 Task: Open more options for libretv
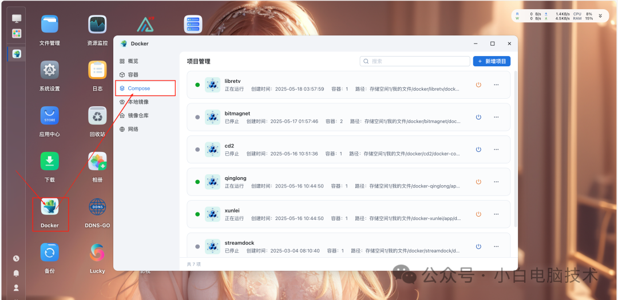(x=496, y=85)
